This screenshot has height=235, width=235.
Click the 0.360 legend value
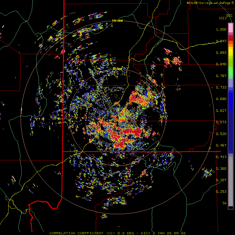tap(221, 169)
